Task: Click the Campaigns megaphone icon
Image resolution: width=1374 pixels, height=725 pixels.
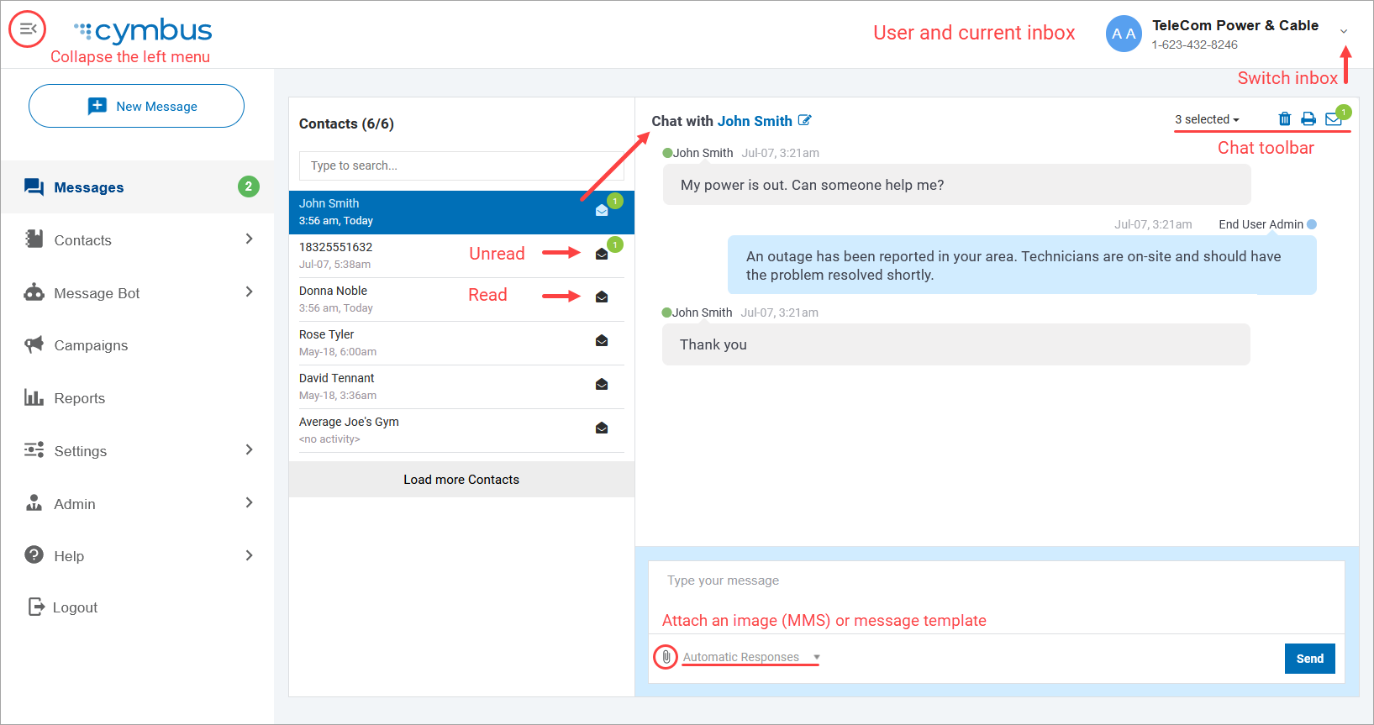Action: click(34, 344)
